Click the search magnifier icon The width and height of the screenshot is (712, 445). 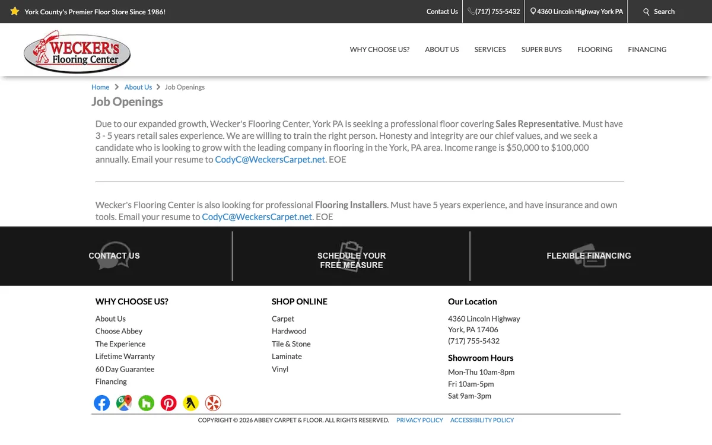tap(647, 12)
